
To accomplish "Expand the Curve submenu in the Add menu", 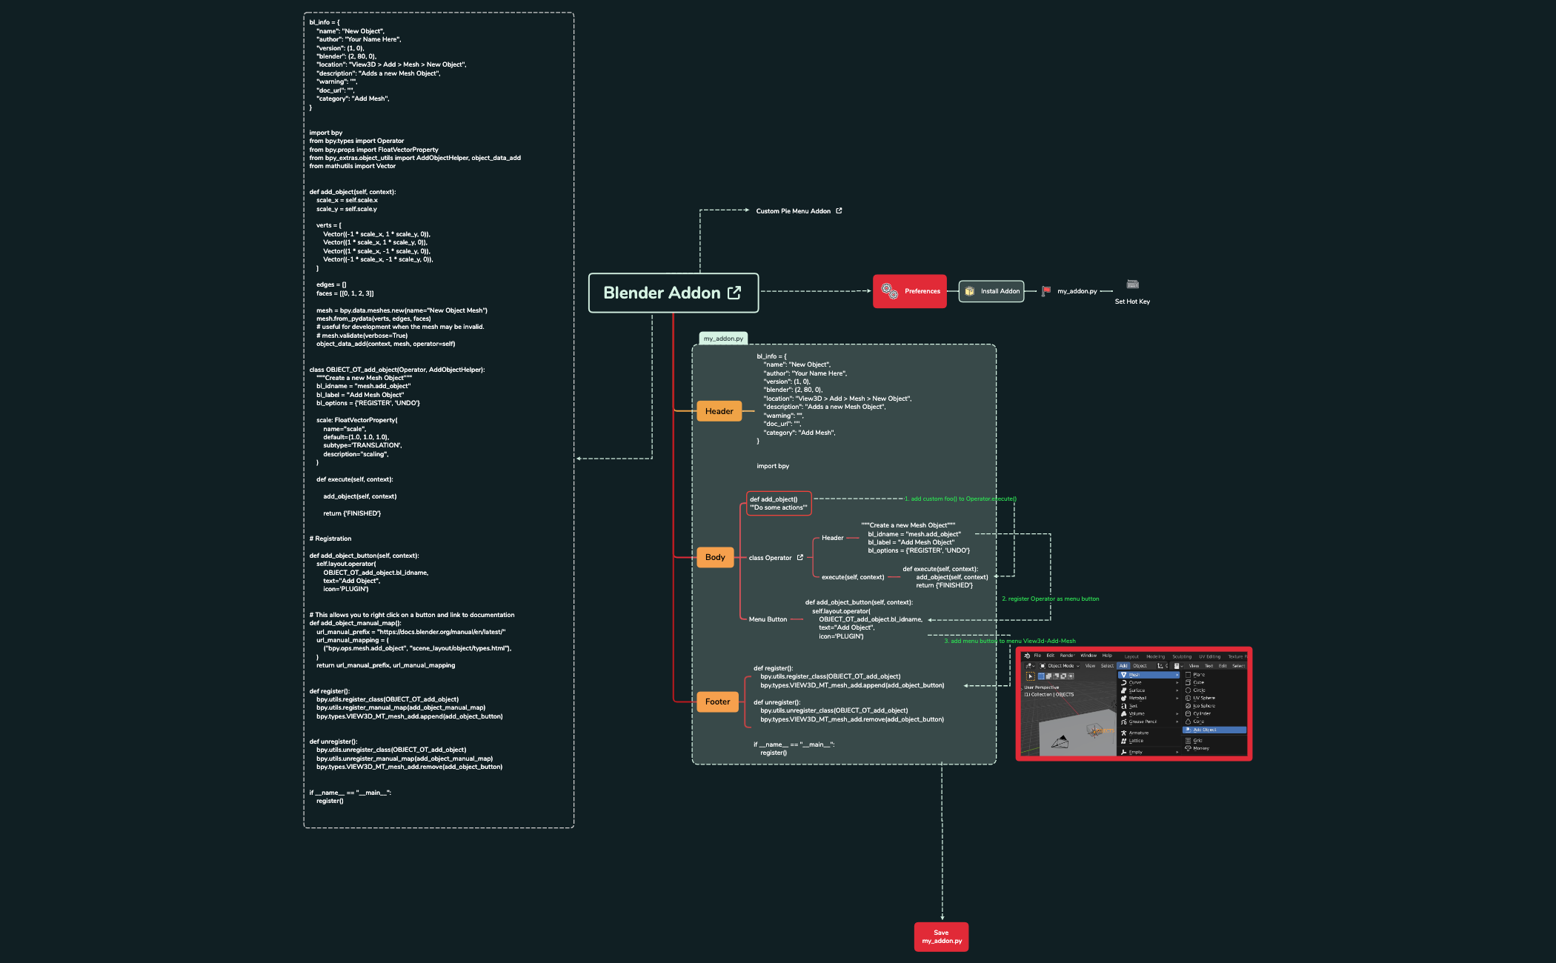I will (x=1135, y=682).
